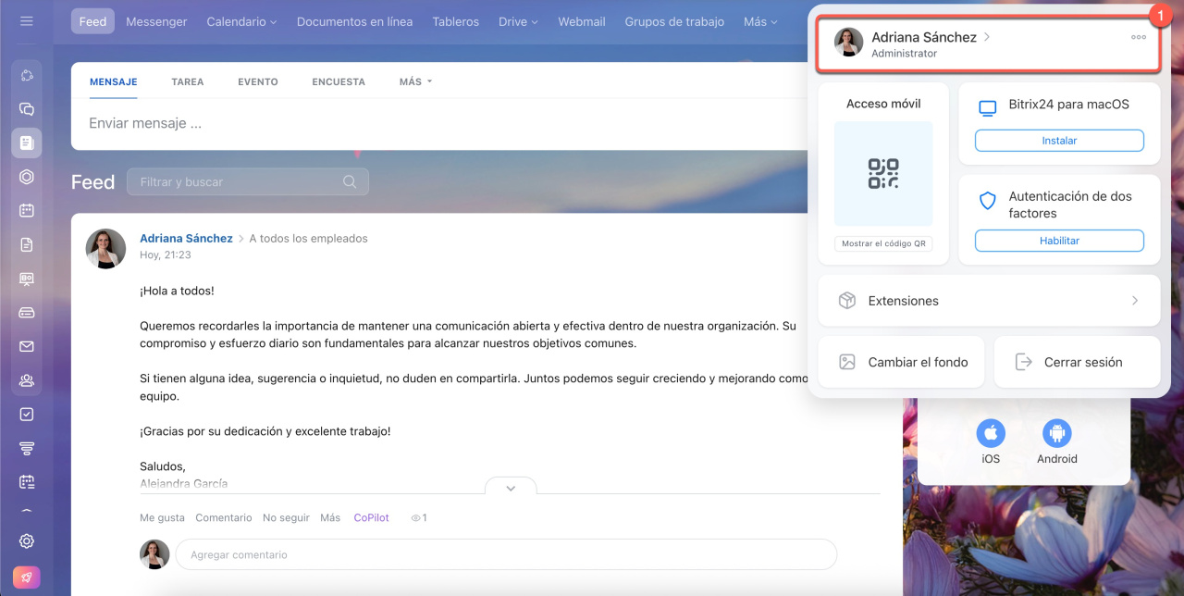
Task: Click the mail envelope icon in sidebar
Action: [26, 346]
